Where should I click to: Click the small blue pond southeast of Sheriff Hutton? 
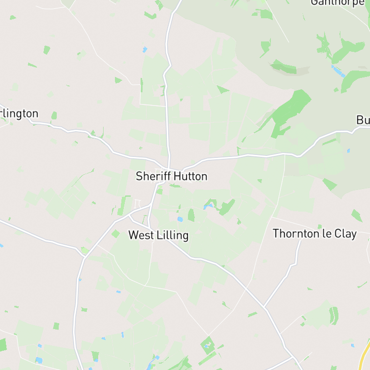click(180, 219)
